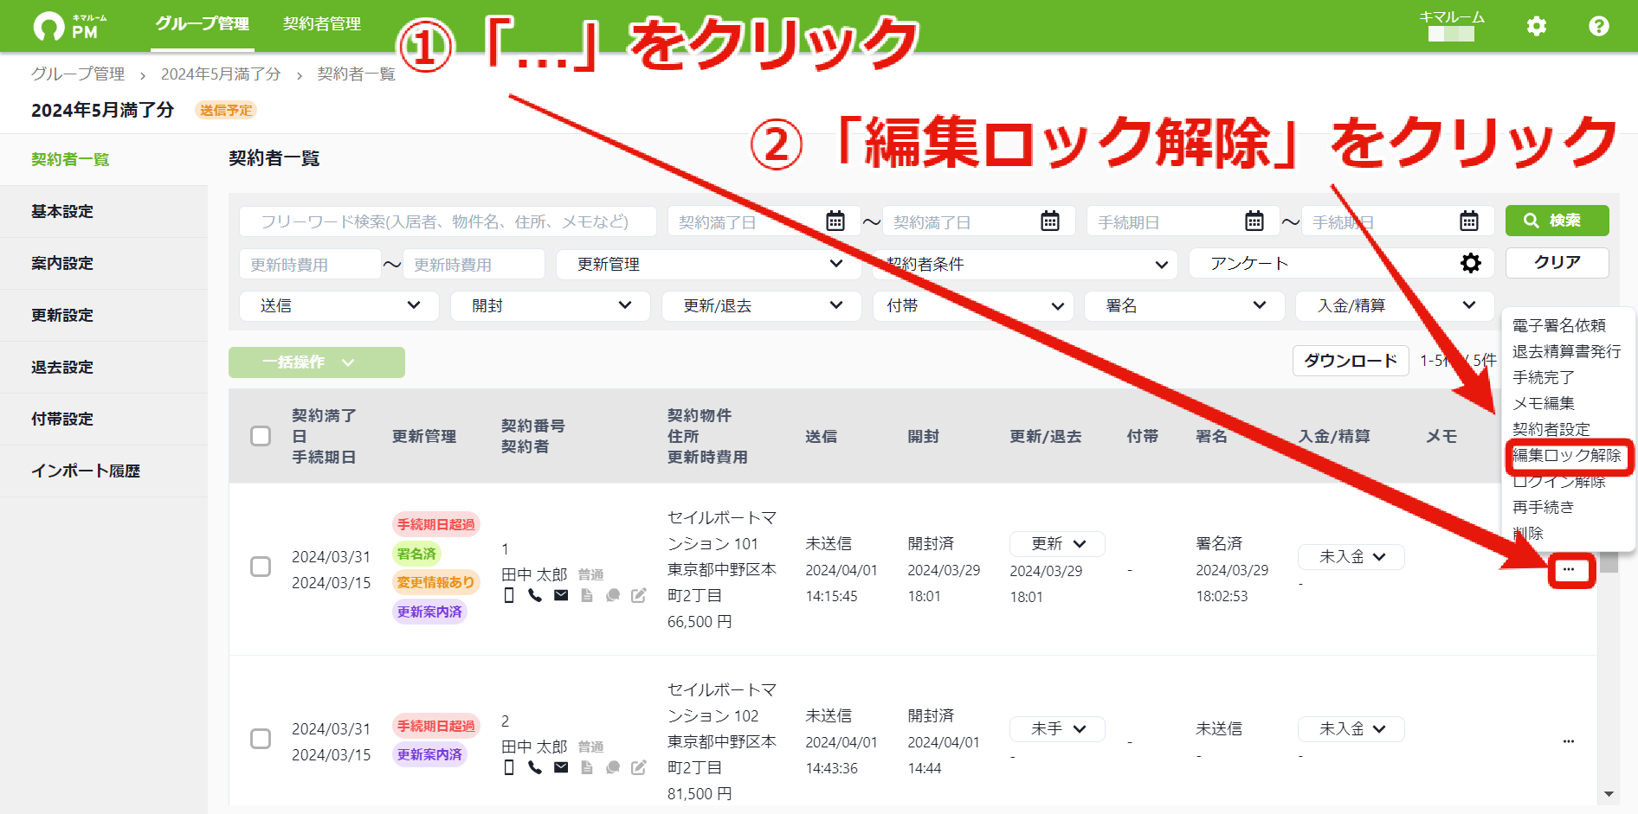Screen dimensions: 1638x814
Task: Choose 再手続き from context menu
Action: pyautogui.click(x=1544, y=507)
